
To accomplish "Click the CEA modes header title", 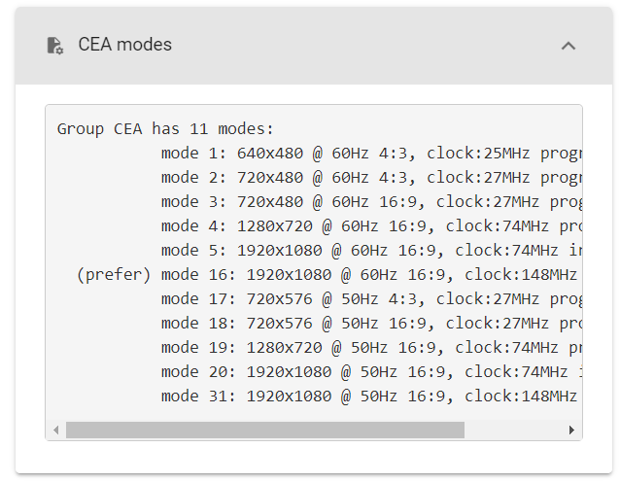I will point(125,45).
